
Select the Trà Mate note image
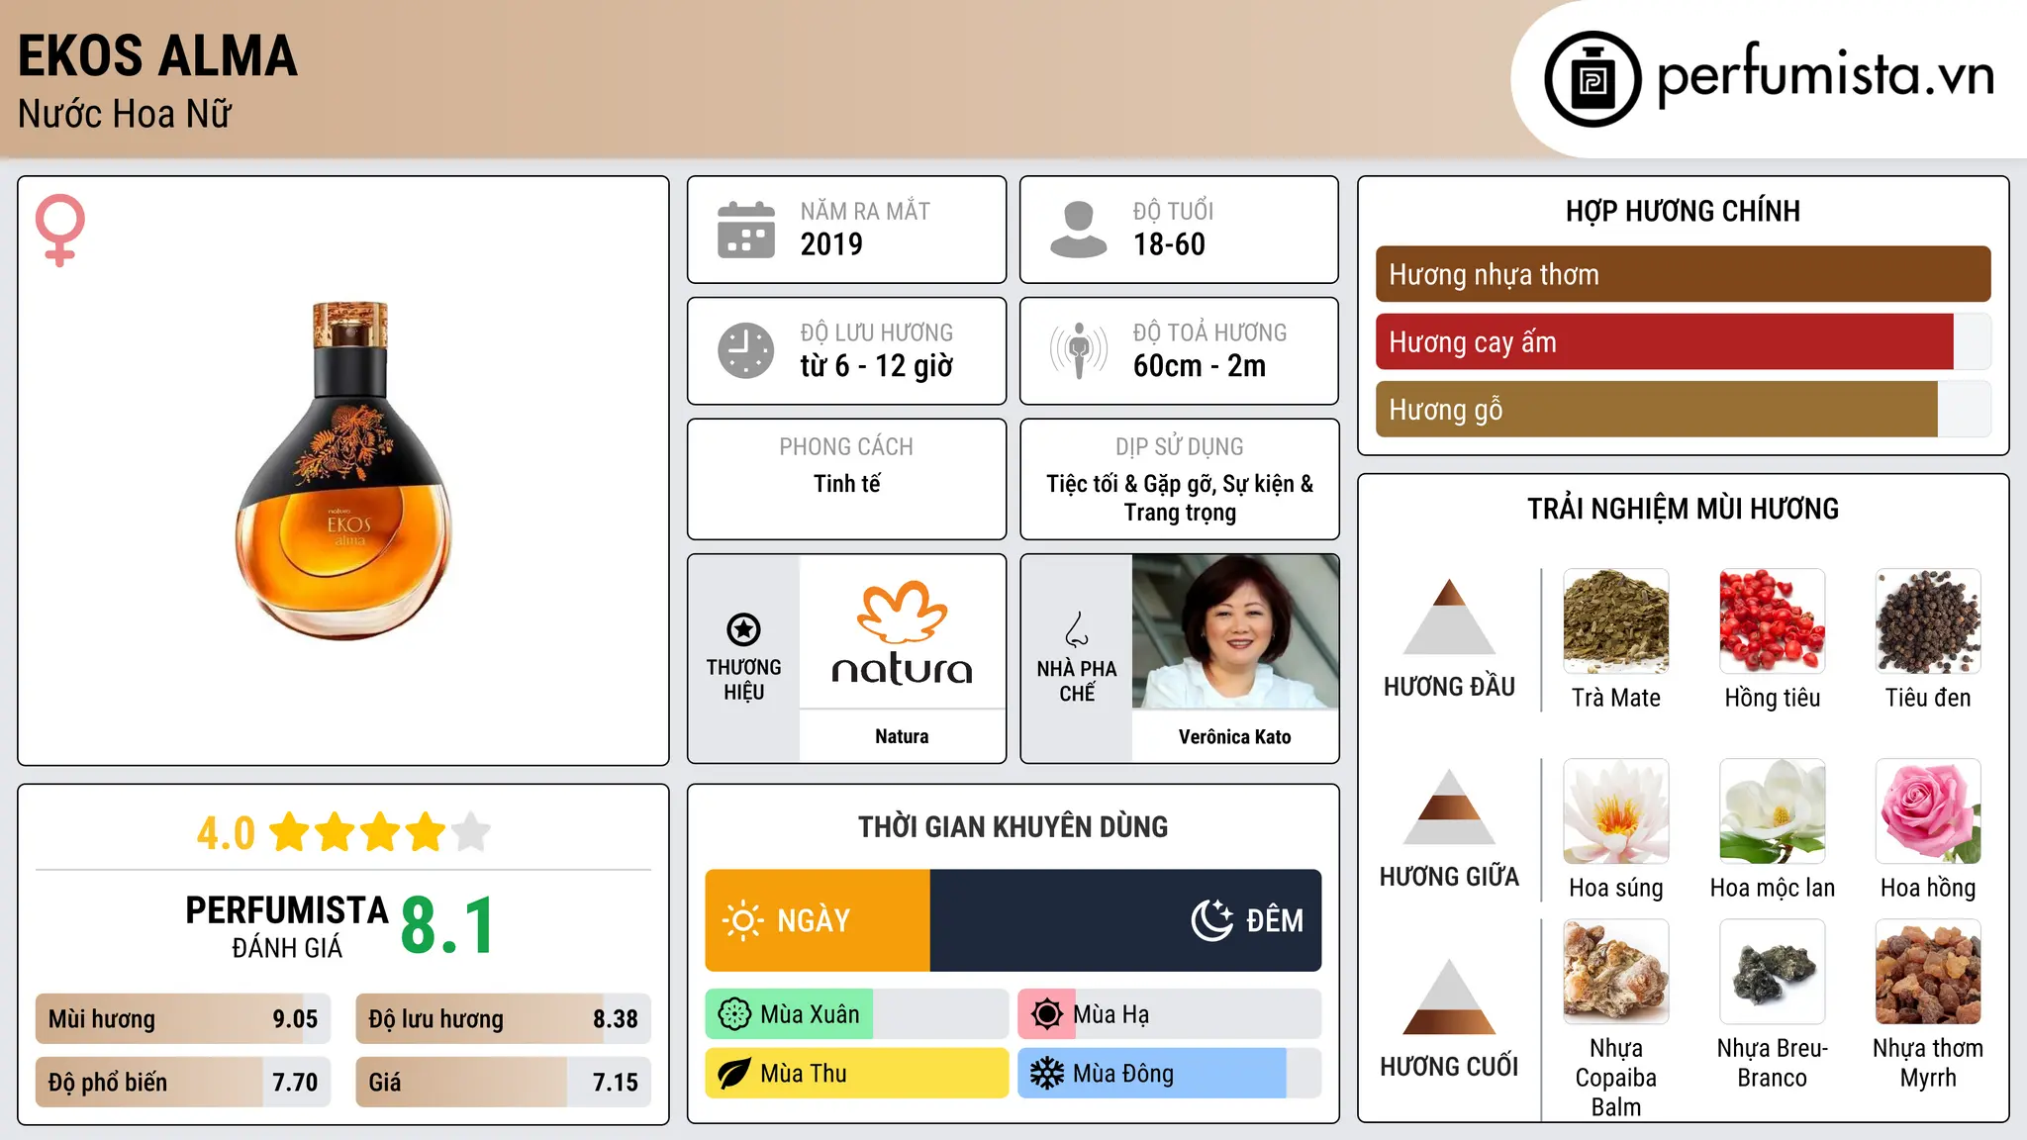(x=1616, y=621)
